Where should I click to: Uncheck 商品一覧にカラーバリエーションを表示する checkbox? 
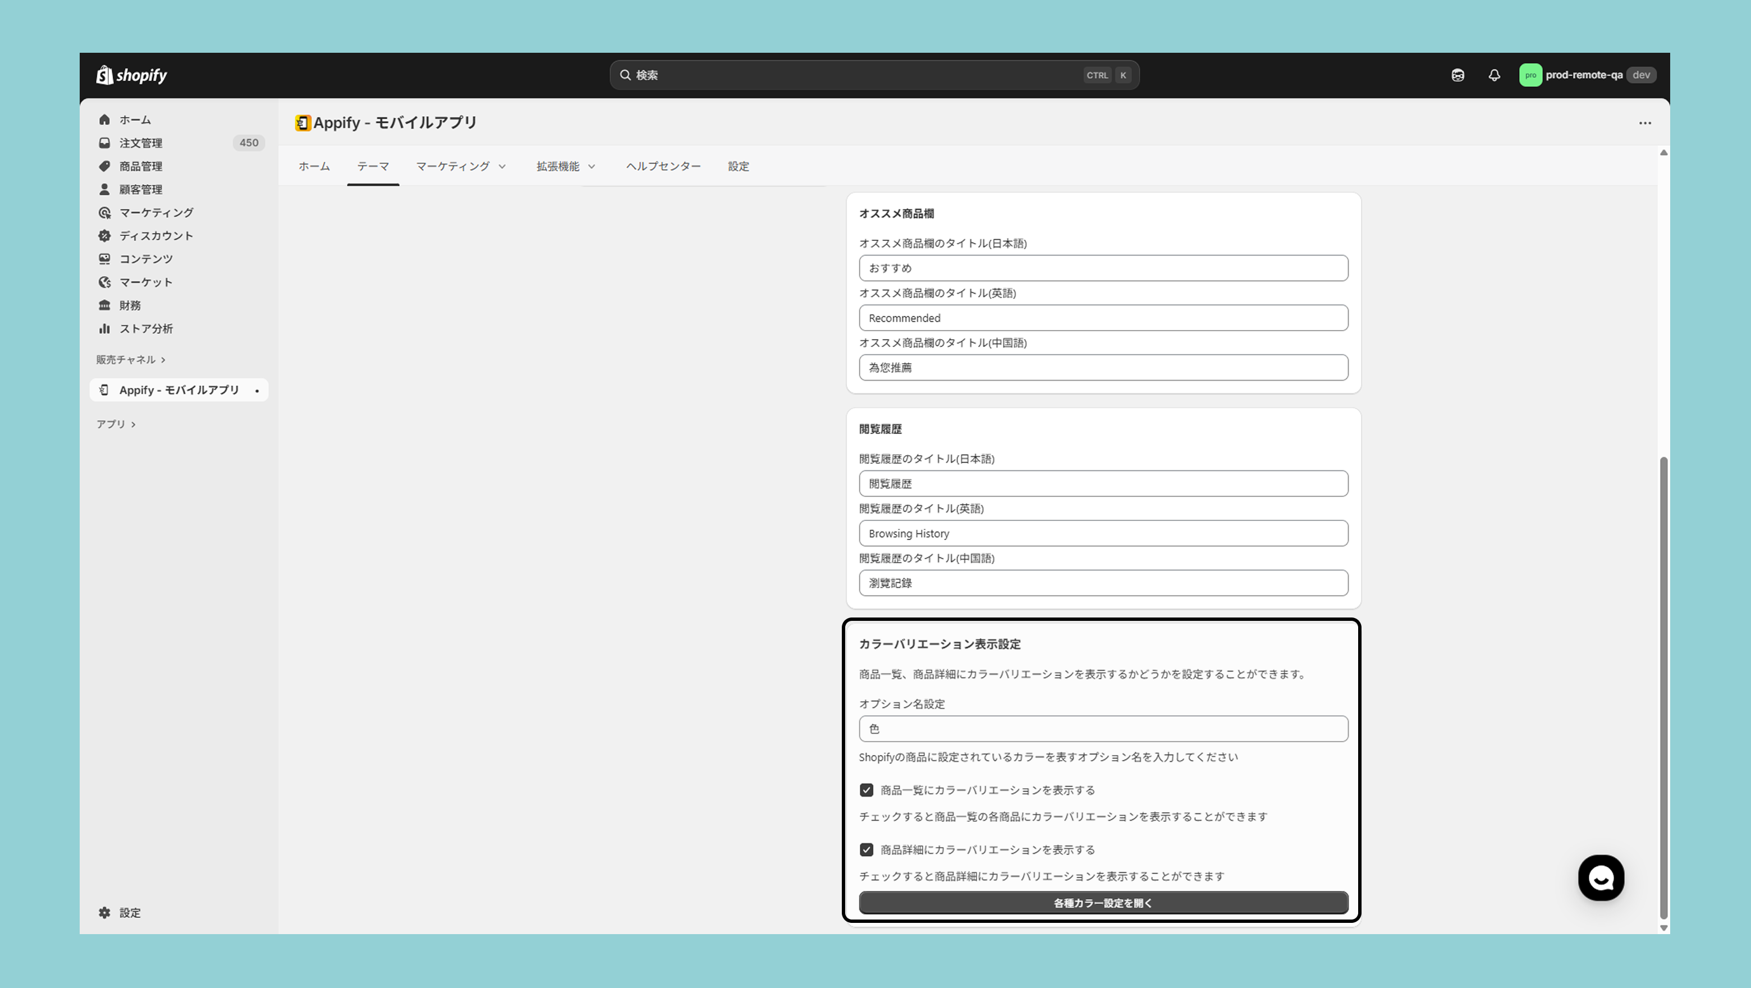(x=866, y=790)
